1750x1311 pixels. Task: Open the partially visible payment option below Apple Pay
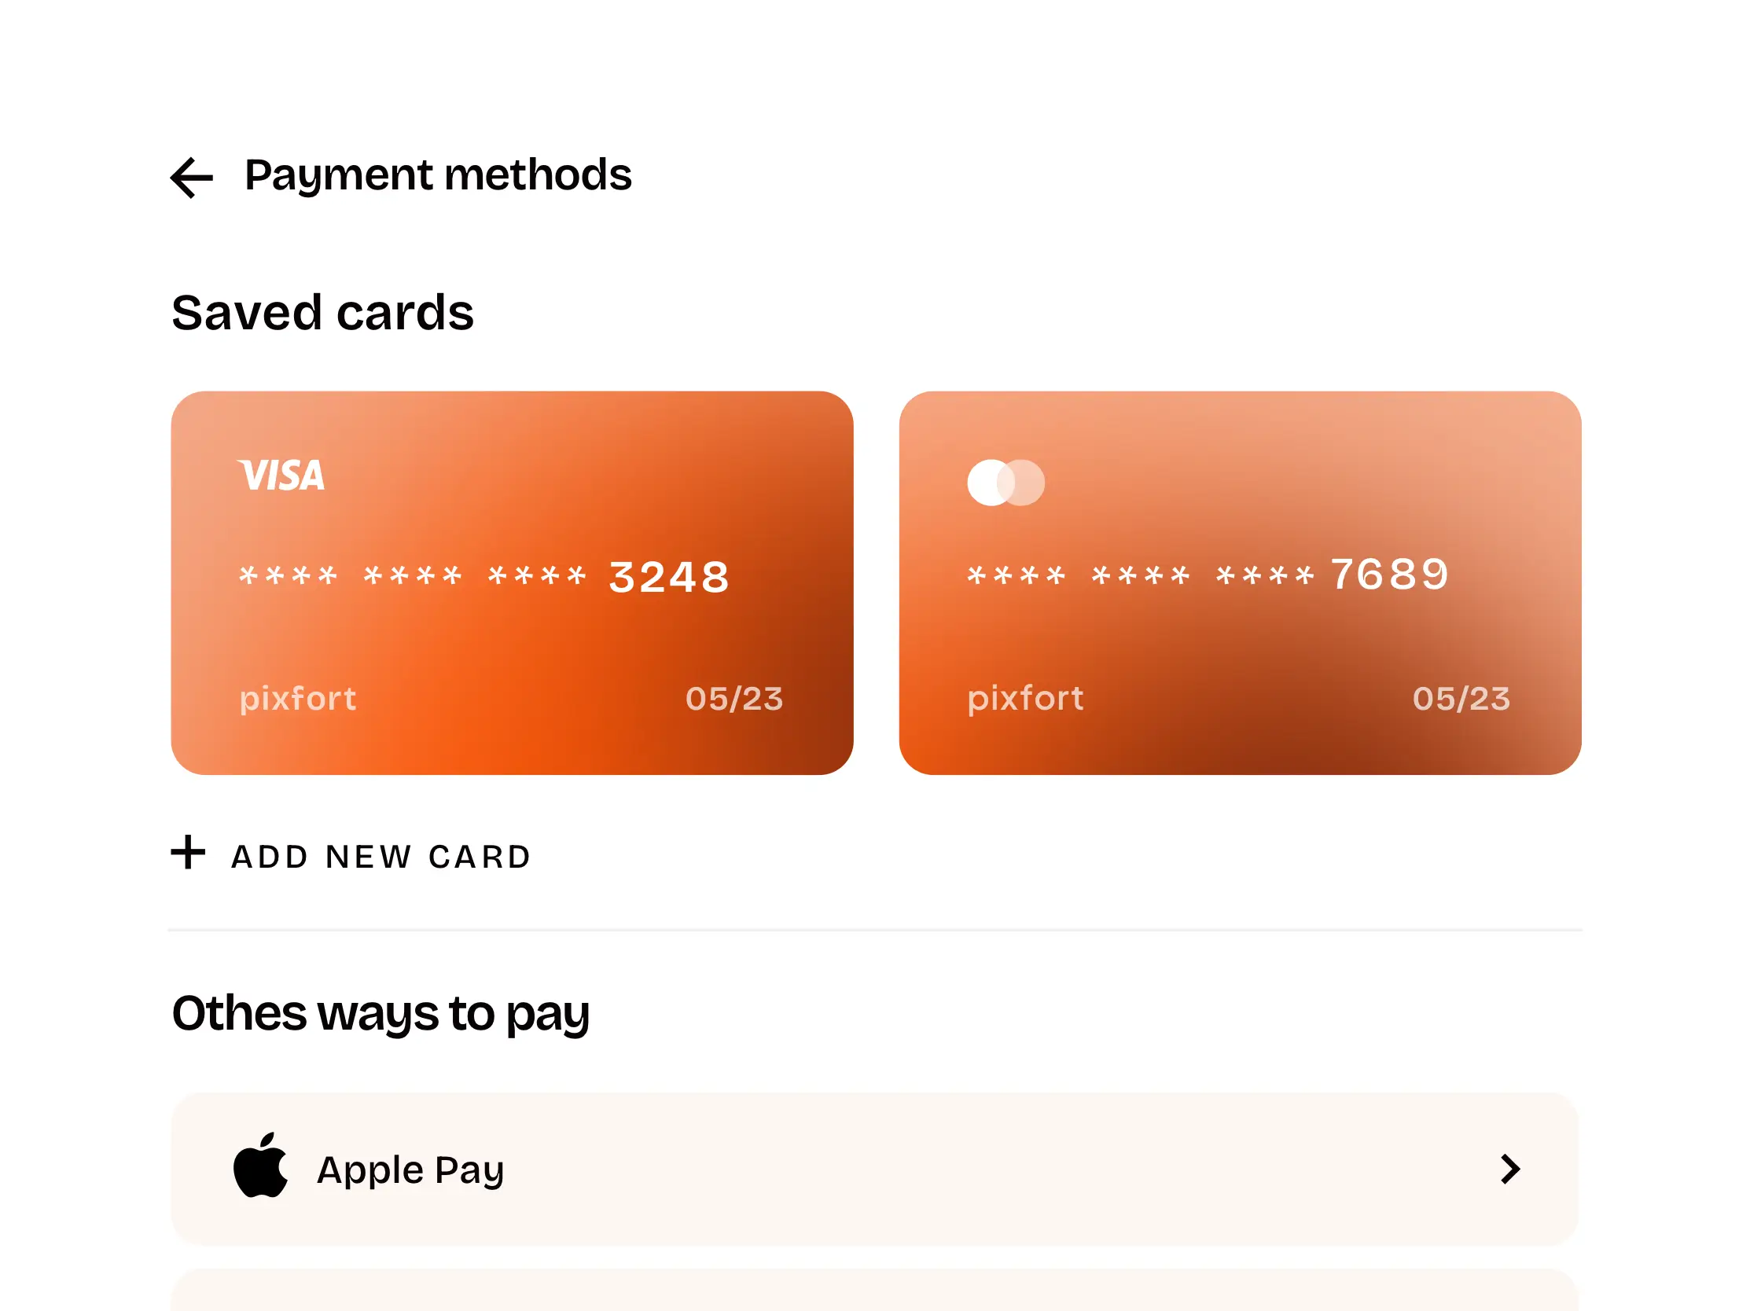[874, 1292]
